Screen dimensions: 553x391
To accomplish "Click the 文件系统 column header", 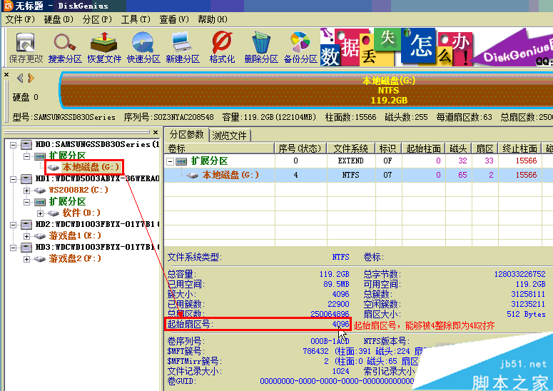I will [x=351, y=148].
